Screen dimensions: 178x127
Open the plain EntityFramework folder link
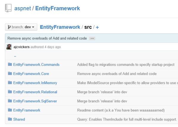[27, 110]
